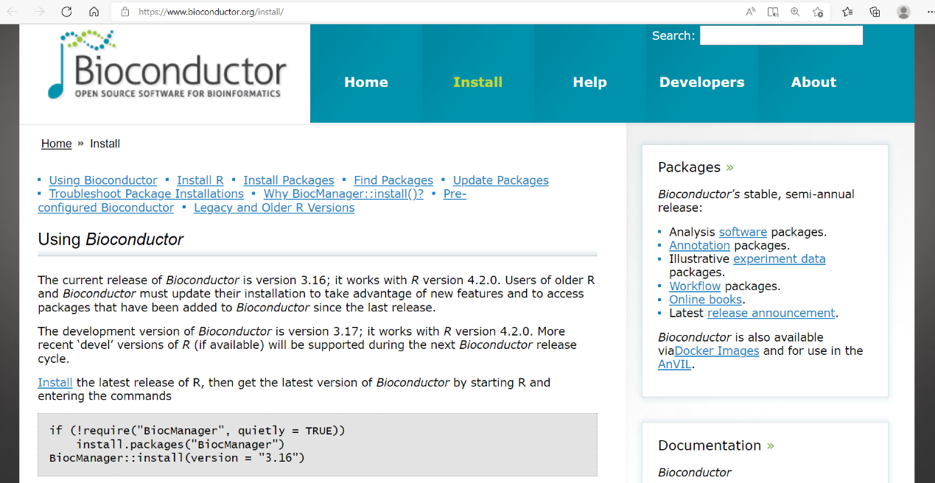Jump to Using Bioconductor section
This screenshot has width=935, height=483.
(x=103, y=180)
